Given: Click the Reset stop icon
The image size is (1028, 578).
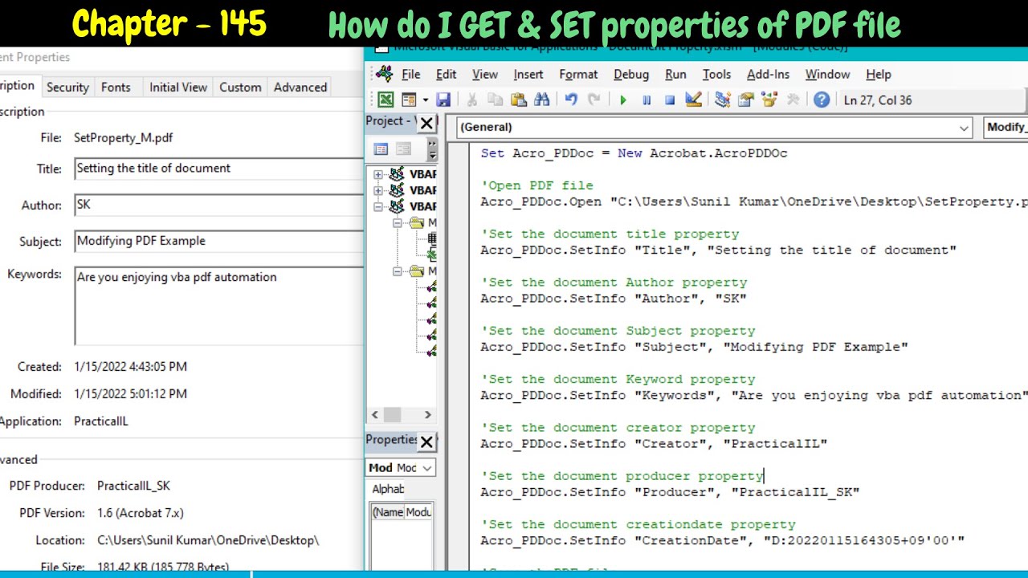Looking at the screenshot, I should pos(670,100).
